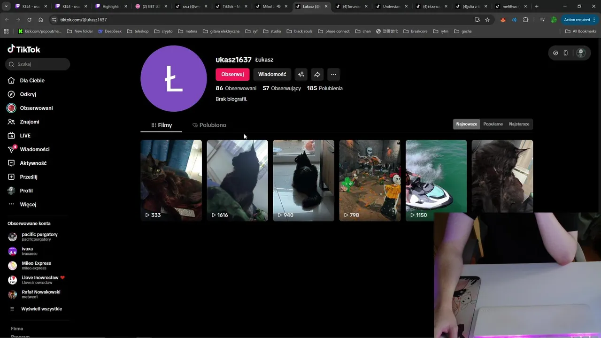Click the browser back arrow
601x338 pixels.
tap(7, 20)
